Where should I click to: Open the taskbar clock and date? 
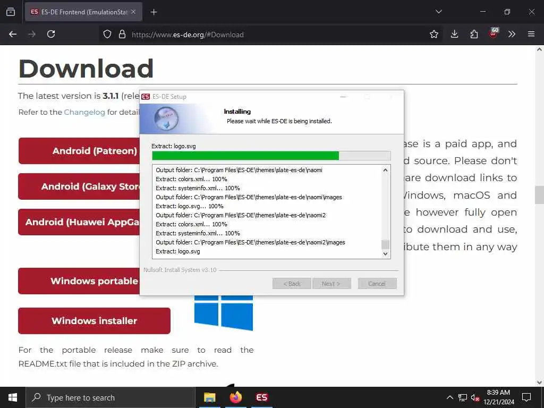499,397
